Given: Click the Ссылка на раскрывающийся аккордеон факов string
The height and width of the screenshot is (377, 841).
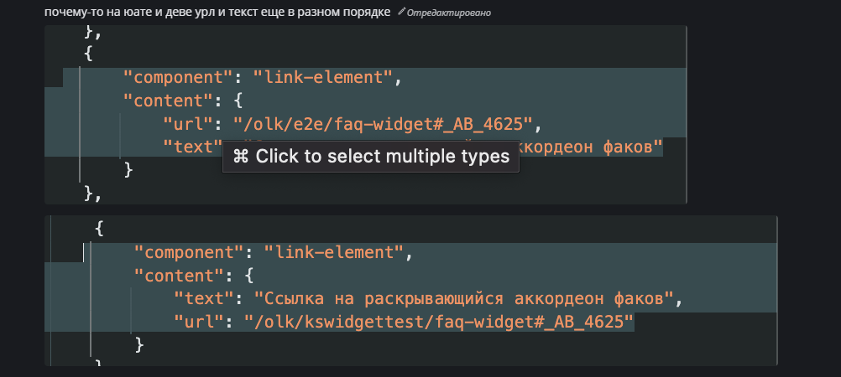Looking at the screenshot, I should 463,299.
